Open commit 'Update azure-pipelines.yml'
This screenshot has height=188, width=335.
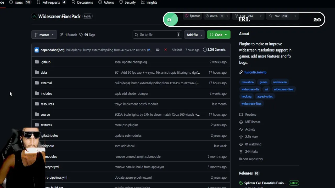pyautogui.click(x=133, y=178)
